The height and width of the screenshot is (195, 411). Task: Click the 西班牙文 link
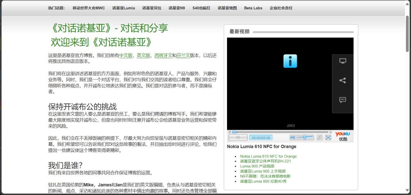coord(163,55)
